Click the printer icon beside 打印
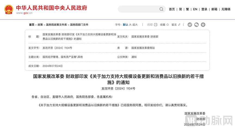Screen dimensions: 235x129 (155, 25)
